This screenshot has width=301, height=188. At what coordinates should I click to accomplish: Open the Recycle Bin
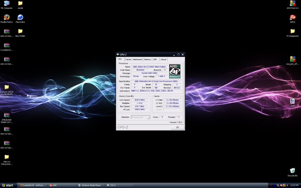tap(292, 172)
